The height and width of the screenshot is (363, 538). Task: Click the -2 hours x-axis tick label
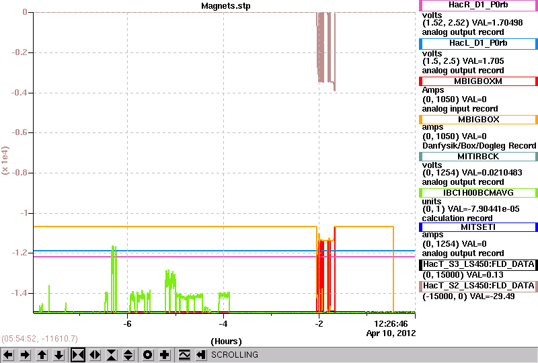tap(319, 324)
